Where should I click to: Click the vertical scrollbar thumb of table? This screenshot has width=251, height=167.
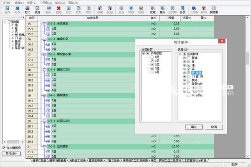tap(248, 58)
